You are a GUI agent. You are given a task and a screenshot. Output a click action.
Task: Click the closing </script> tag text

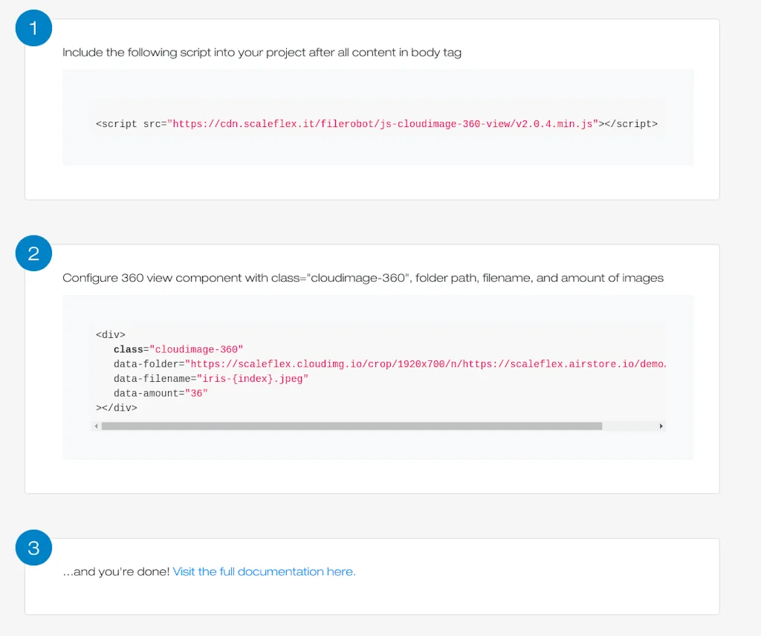[629, 124]
